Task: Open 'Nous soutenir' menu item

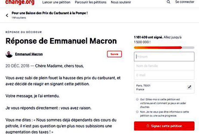Action: coord(121,2)
